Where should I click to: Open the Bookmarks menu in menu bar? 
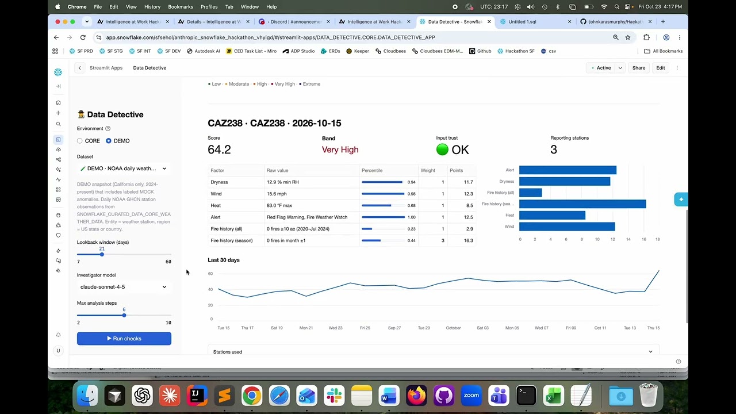(181, 7)
